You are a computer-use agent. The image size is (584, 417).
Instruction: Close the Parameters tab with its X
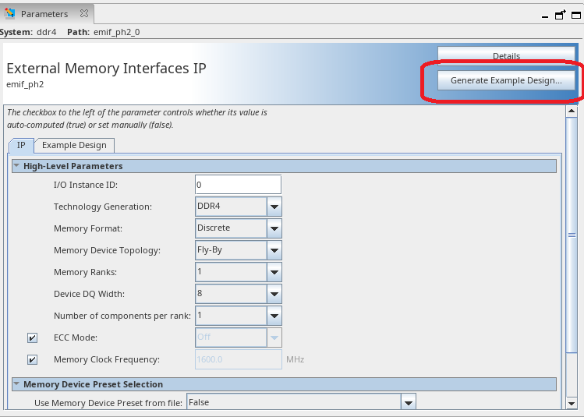click(84, 13)
